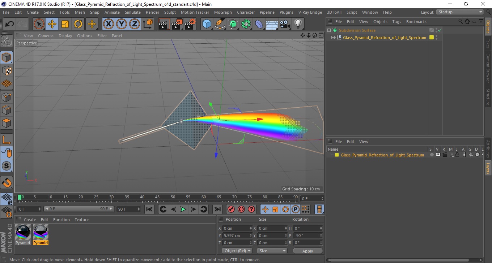Open the V-Ray Bridge menu
This screenshot has width=492, height=263.
click(x=310, y=12)
